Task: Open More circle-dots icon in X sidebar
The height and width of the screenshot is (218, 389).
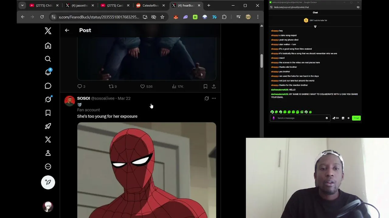Action: coord(48,167)
